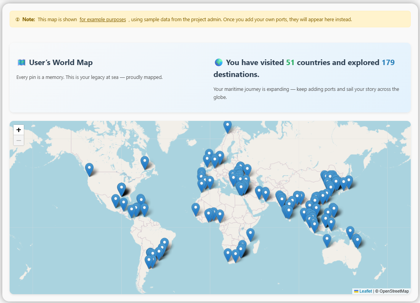Screen dimensions: 420x303
Task: Open the pin in eastern Canada
Action: (x=145, y=162)
